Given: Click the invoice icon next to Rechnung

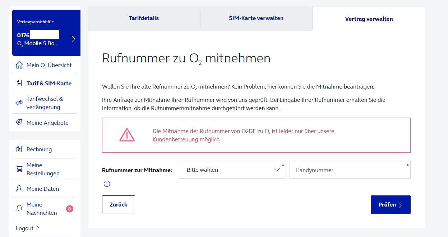Looking at the screenshot, I should coord(19,149).
